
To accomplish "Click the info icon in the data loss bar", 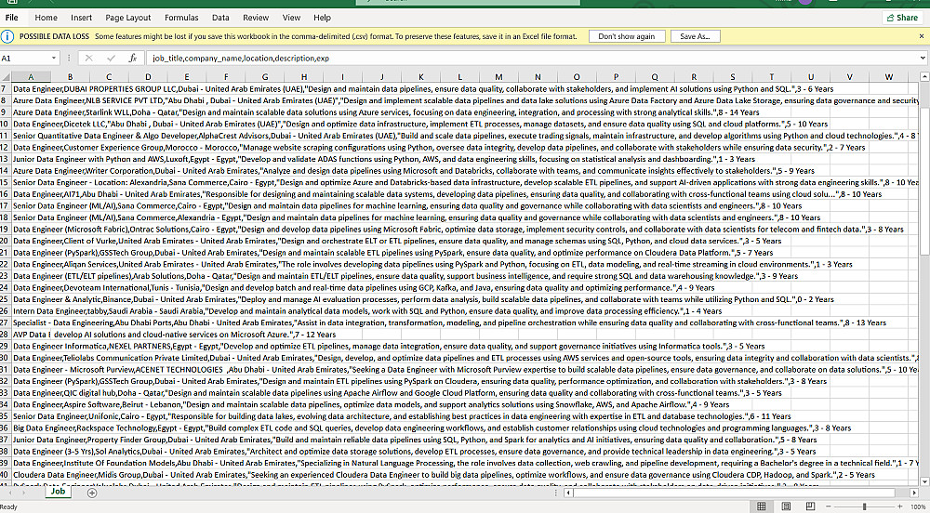I will pyautogui.click(x=7, y=37).
